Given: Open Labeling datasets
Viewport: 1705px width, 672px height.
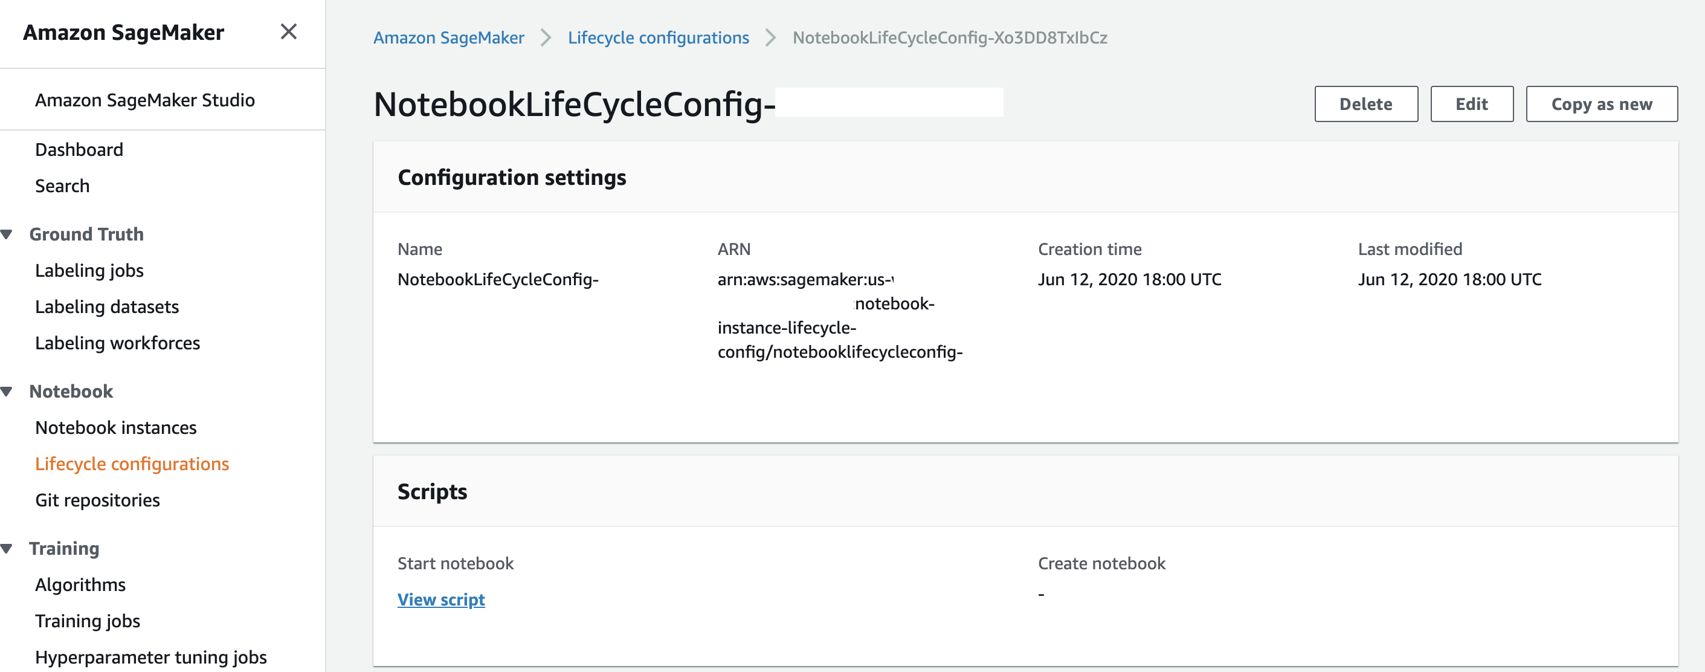Looking at the screenshot, I should pyautogui.click(x=106, y=306).
